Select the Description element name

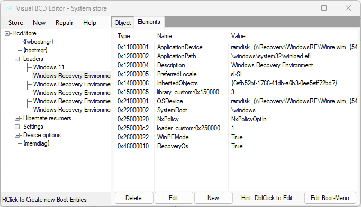171,65
